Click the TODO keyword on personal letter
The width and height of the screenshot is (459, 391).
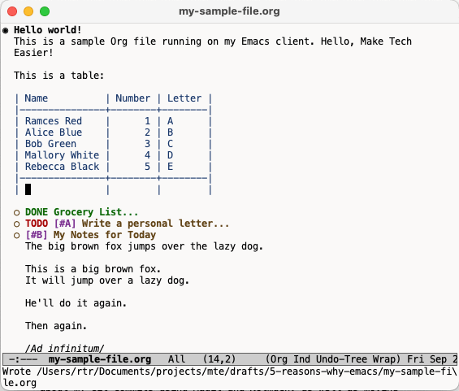click(x=37, y=224)
